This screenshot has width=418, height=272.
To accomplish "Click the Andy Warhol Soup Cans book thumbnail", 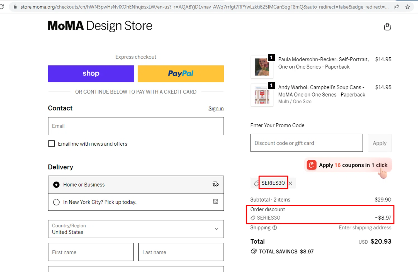I will coord(262,95).
